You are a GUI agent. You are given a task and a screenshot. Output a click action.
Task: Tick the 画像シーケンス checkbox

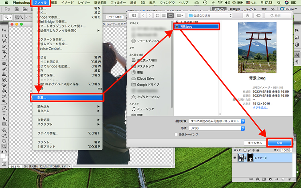click(176, 135)
